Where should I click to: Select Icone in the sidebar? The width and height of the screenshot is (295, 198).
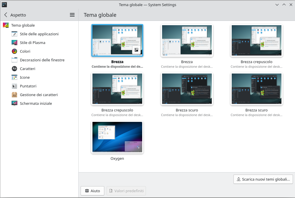pyautogui.click(x=25, y=77)
